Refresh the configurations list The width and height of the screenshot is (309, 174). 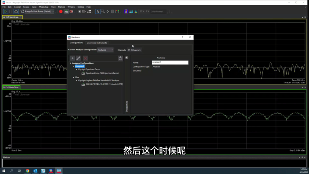120,58
